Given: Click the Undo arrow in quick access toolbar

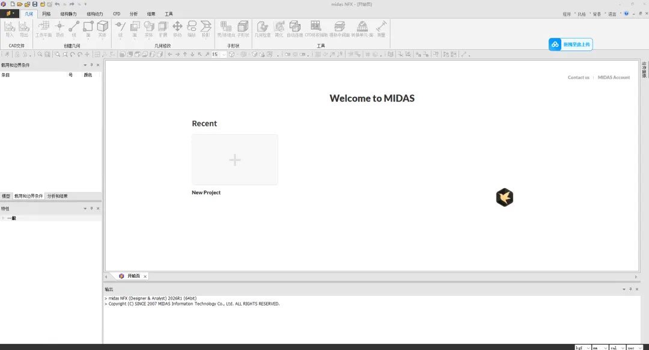Looking at the screenshot, I should [57, 4].
